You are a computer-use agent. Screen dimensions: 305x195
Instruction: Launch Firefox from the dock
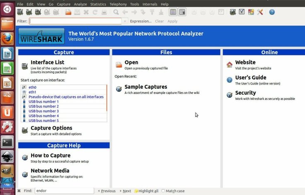[7, 39]
